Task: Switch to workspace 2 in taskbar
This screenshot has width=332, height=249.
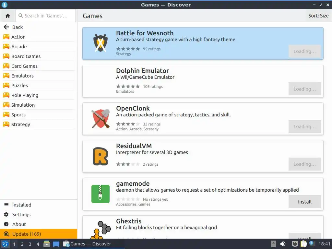Action: [22, 244]
